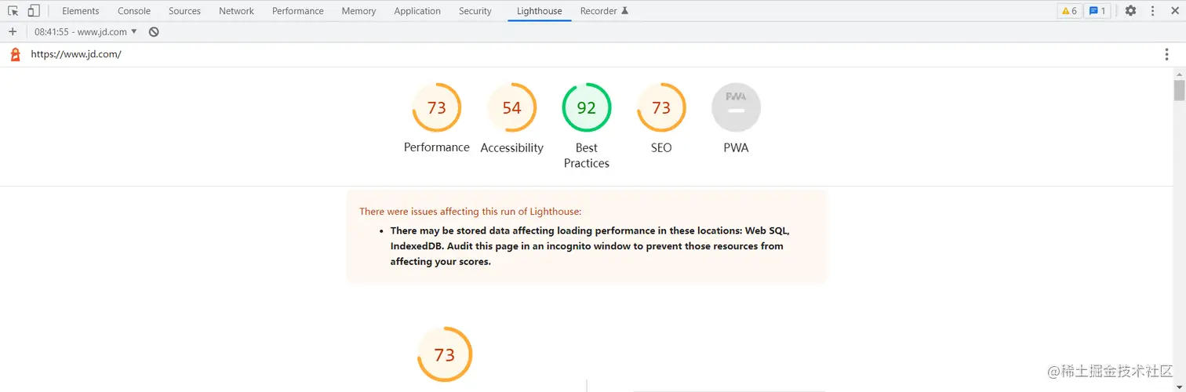This screenshot has width=1186, height=392.
Task: Click the SEO score gauge
Action: [x=661, y=107]
